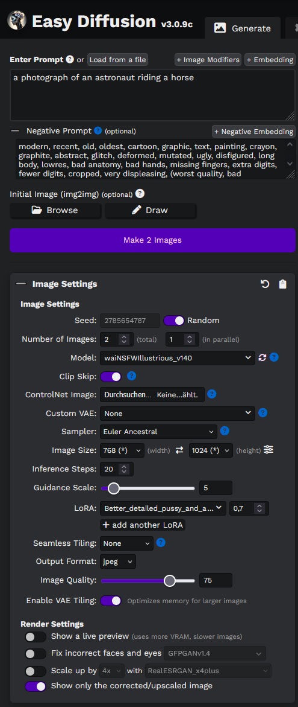Open the Initial Image help icon
This screenshot has width=298, height=707.
coord(140,194)
